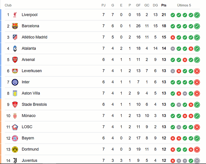This screenshot has width=206, height=164.
Task: Click the Últimos 5 column header
Action: (x=184, y=5)
